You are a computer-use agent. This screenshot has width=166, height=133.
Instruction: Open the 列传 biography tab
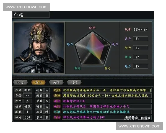click(x=74, y=82)
